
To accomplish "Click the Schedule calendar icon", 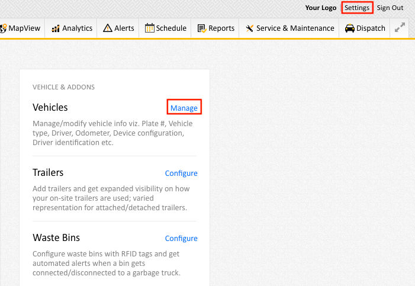I will tap(150, 28).
